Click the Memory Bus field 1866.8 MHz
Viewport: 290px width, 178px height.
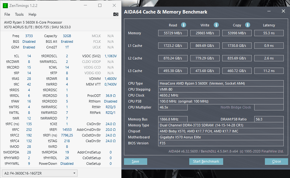pos(173,119)
